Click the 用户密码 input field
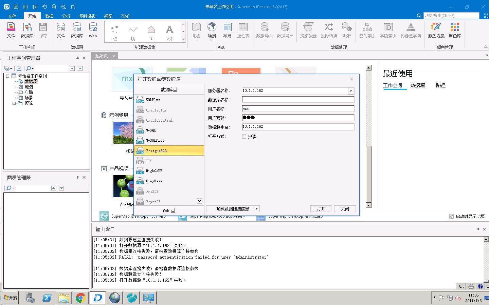This screenshot has height=305, width=489. pyautogui.click(x=298, y=118)
